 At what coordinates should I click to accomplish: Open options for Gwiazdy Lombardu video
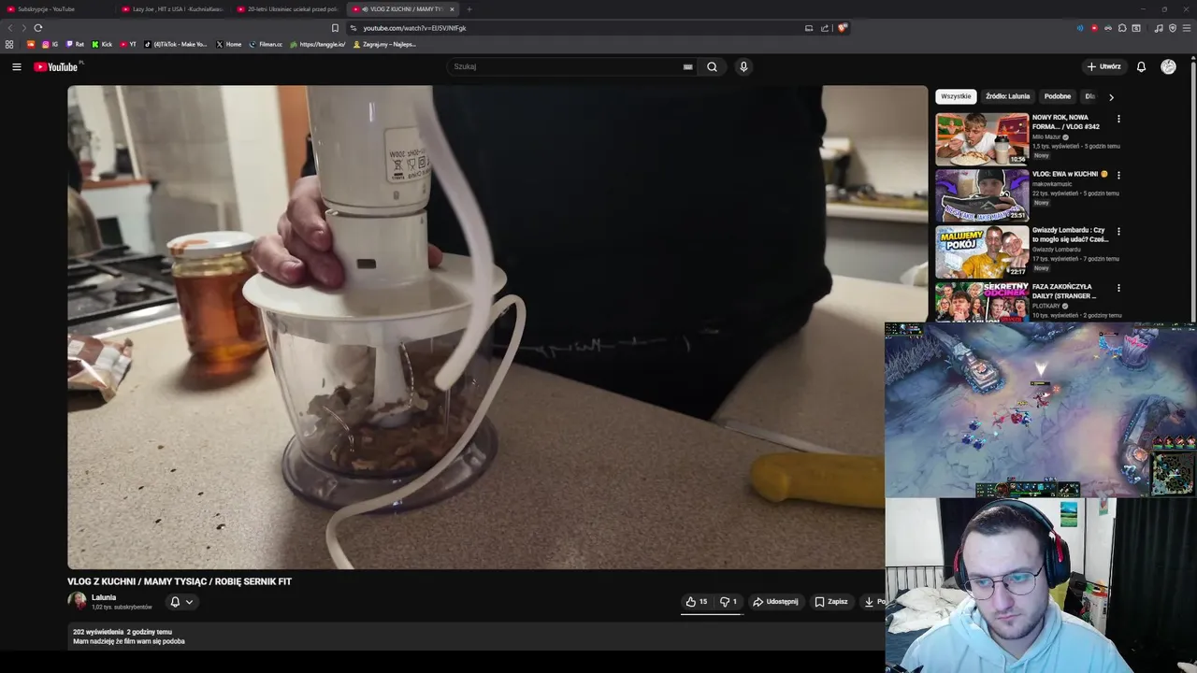[x=1118, y=231]
